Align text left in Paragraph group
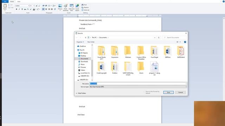Image resolution: width=225 pixels, height=126 pixels. [x=43, y=9]
